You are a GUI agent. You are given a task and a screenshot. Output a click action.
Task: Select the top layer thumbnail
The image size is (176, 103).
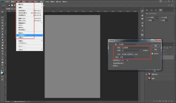tap(149, 74)
